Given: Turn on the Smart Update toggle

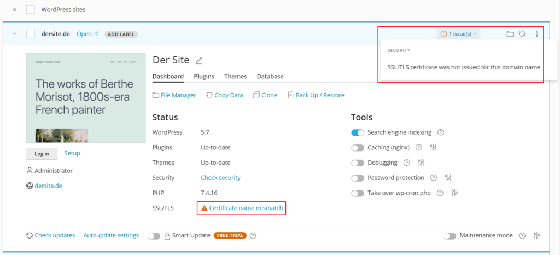Looking at the screenshot, I should point(154,236).
